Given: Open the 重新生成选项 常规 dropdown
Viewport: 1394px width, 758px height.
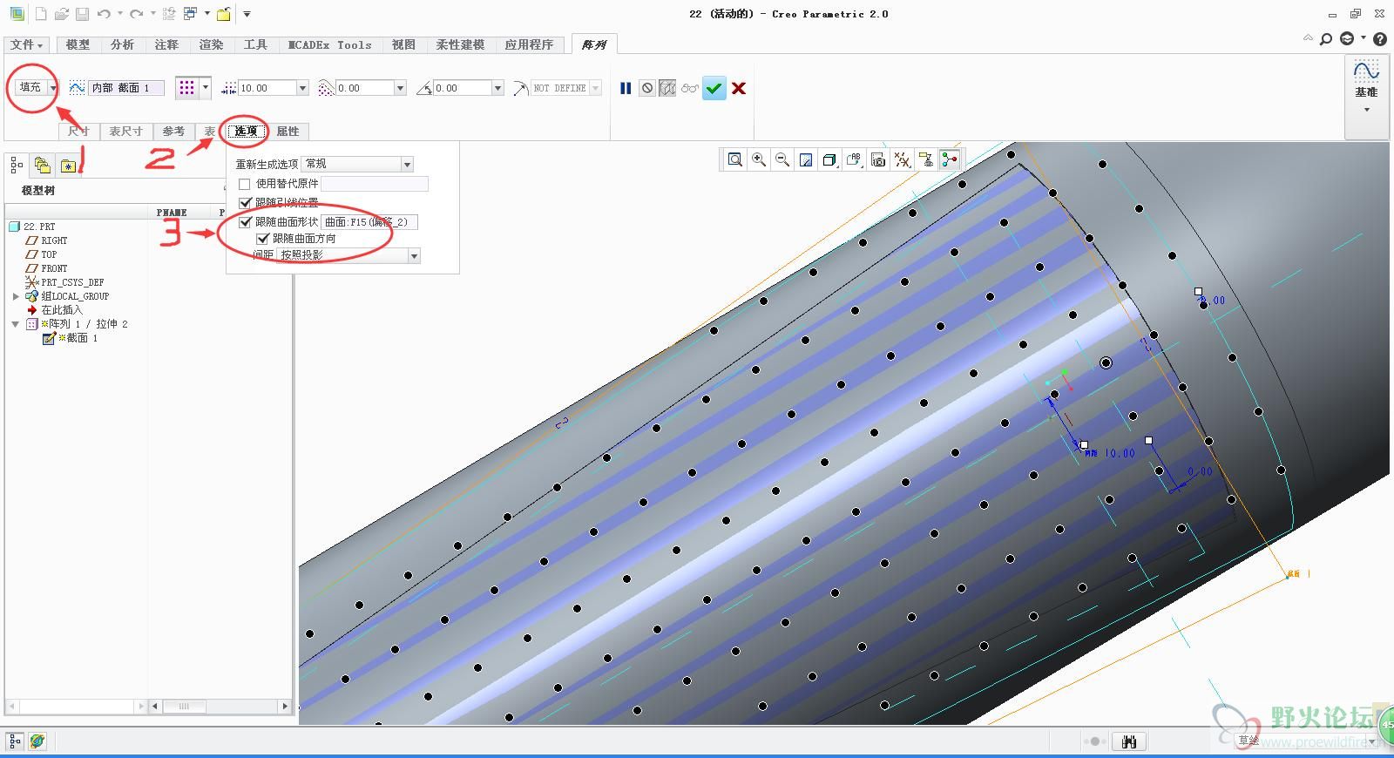Looking at the screenshot, I should [407, 165].
